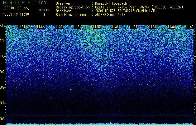Viewport: 196px width, 125px height.
Task: Click the 1135 time marker
Action: (x=97, y=27)
